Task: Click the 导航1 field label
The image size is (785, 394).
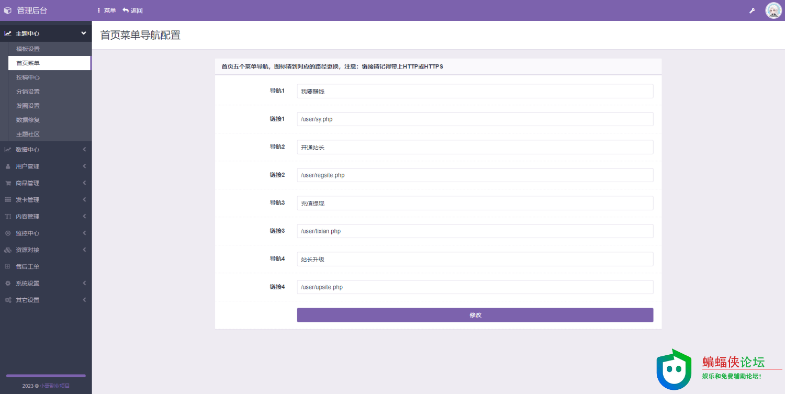Action: [277, 91]
